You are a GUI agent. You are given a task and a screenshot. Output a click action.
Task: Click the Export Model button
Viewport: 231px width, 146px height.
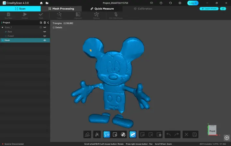click(x=209, y=9)
